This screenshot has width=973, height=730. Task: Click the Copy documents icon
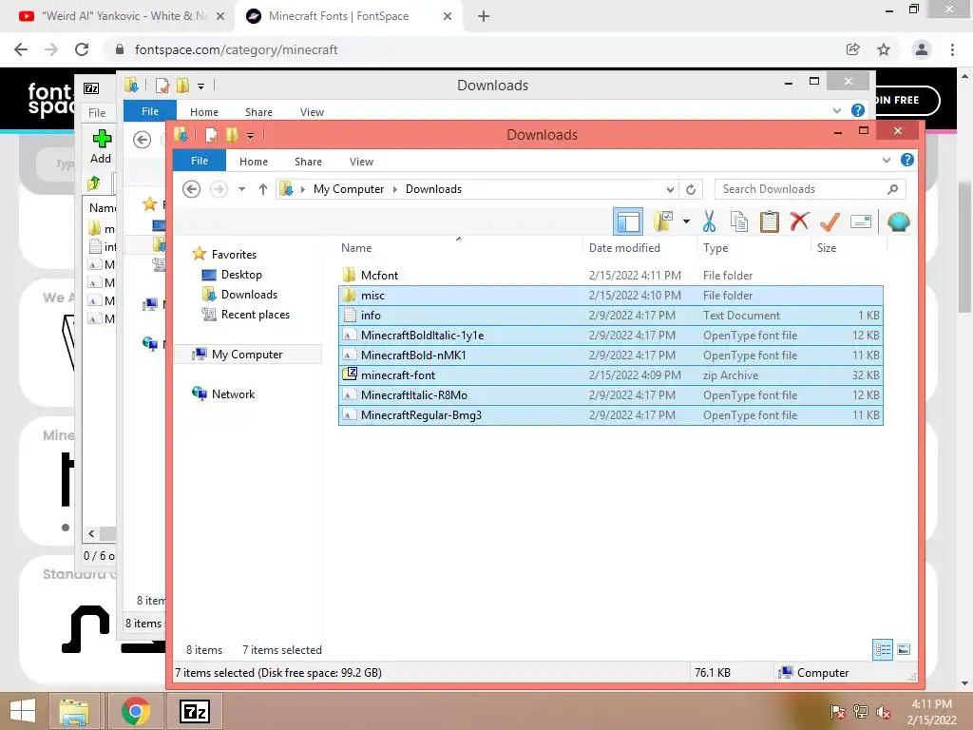(x=738, y=221)
